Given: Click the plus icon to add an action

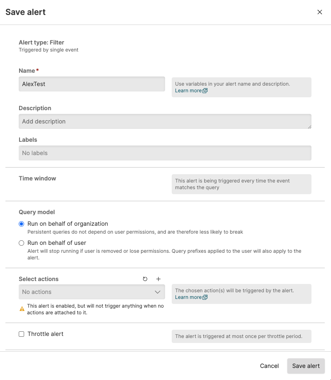Looking at the screenshot, I should pyautogui.click(x=158, y=279).
